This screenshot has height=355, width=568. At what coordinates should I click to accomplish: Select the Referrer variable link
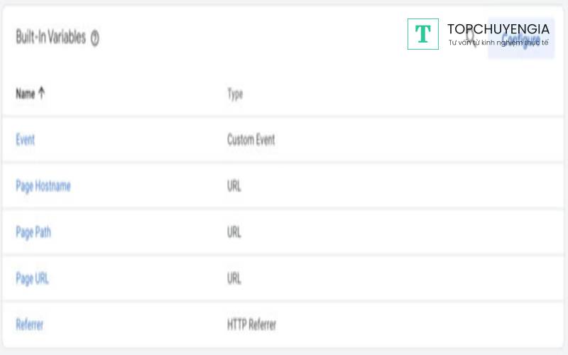coord(30,324)
